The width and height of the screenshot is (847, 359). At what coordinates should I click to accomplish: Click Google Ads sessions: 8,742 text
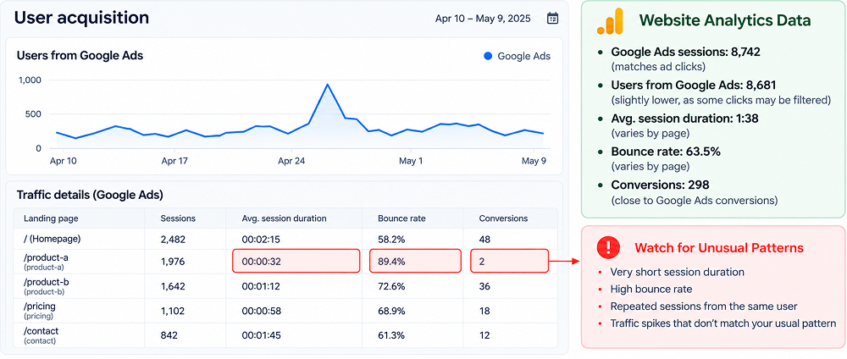tap(686, 52)
